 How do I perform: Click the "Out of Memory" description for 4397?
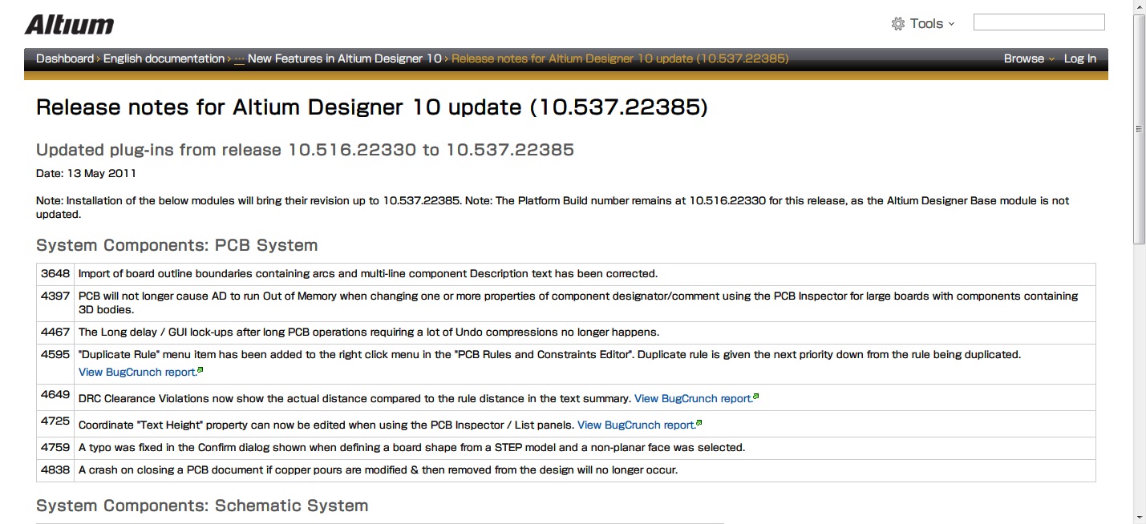coord(578,302)
